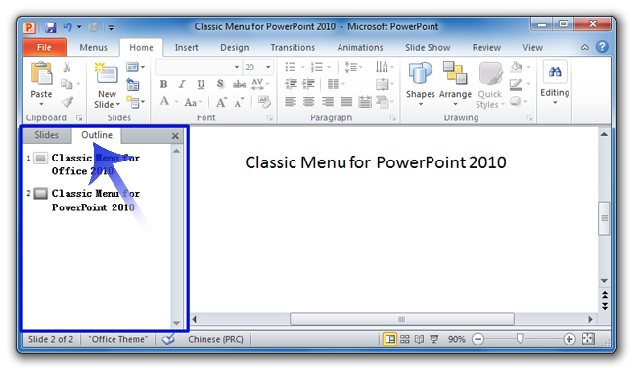Center text in Paragraph group
The height and width of the screenshot is (368, 636).
[308, 101]
